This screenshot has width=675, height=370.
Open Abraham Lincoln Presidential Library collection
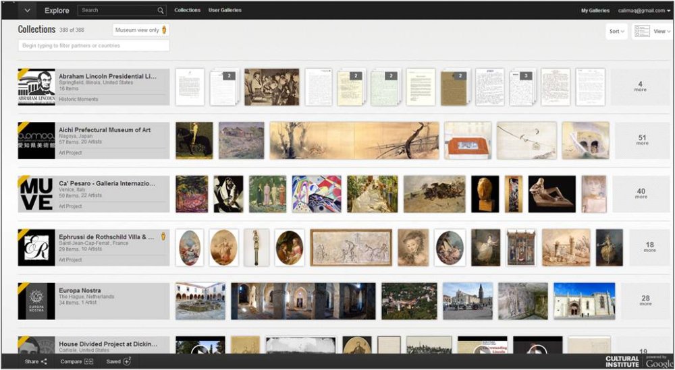107,76
